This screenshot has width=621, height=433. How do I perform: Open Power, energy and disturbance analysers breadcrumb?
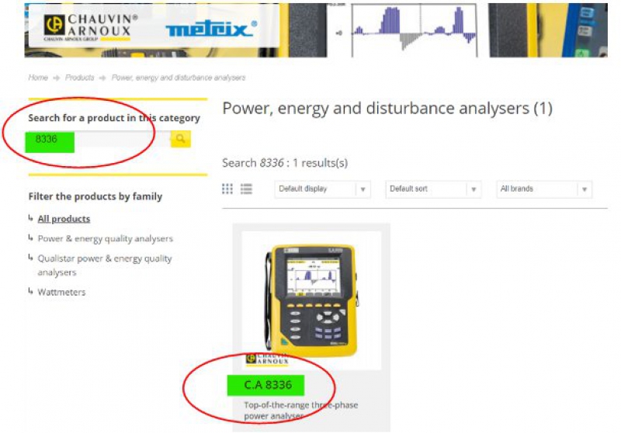(179, 78)
